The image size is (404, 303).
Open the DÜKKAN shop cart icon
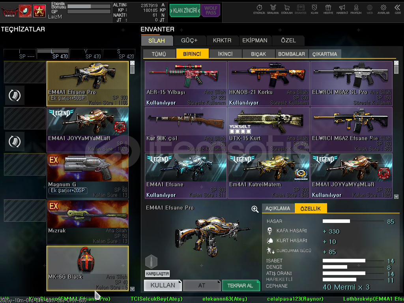click(286, 9)
